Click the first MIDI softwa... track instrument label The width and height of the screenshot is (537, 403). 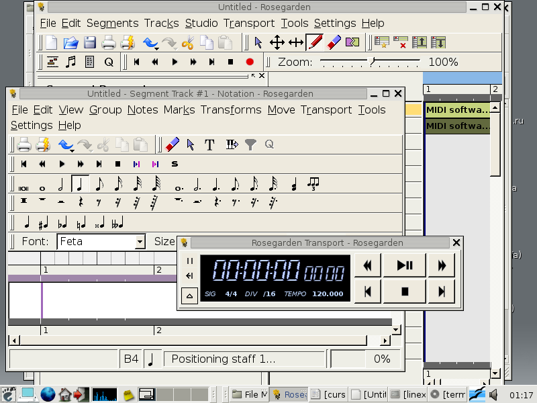click(x=457, y=110)
